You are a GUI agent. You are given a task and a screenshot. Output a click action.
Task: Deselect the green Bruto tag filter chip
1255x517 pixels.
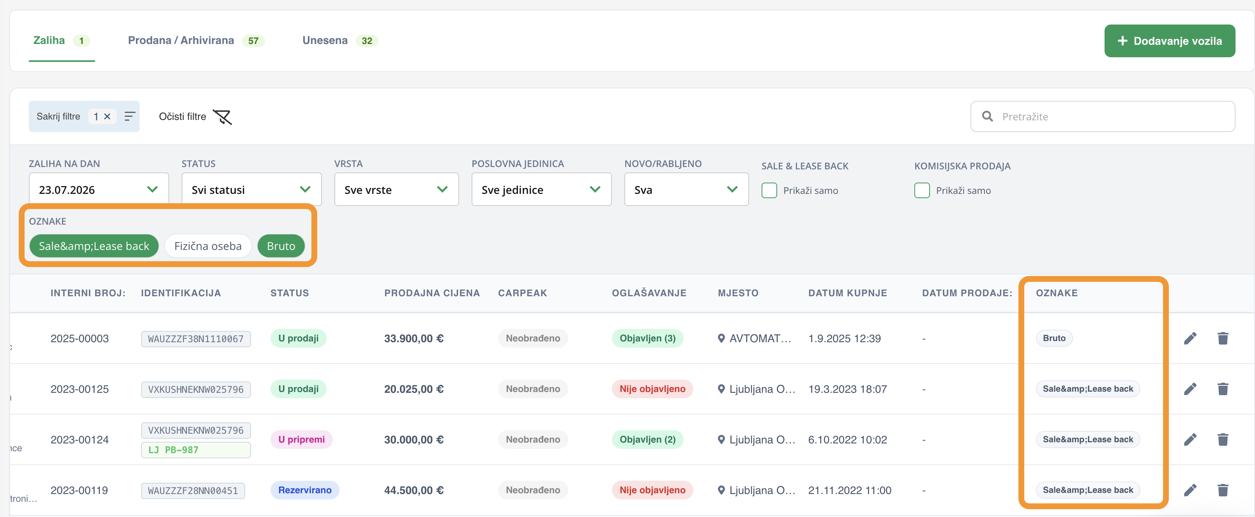[281, 246]
